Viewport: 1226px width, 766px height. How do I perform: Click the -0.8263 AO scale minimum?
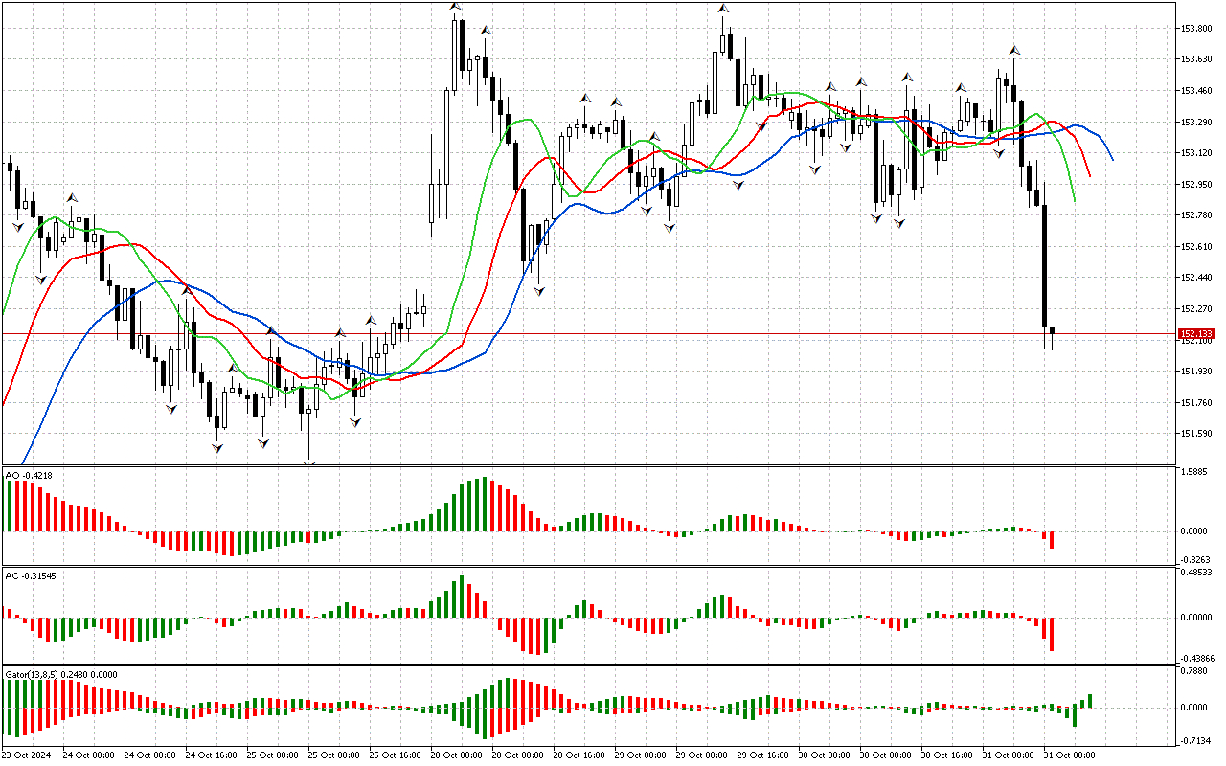tap(1195, 559)
